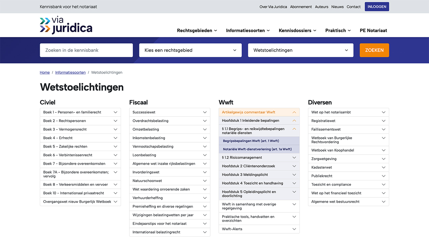Expand Boek 5 – Zakelijke rechten
This screenshot has height=249, width=429.
click(80, 147)
